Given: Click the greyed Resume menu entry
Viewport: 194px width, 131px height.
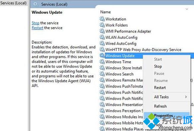Looking at the screenshot, I should tap(161, 81).
